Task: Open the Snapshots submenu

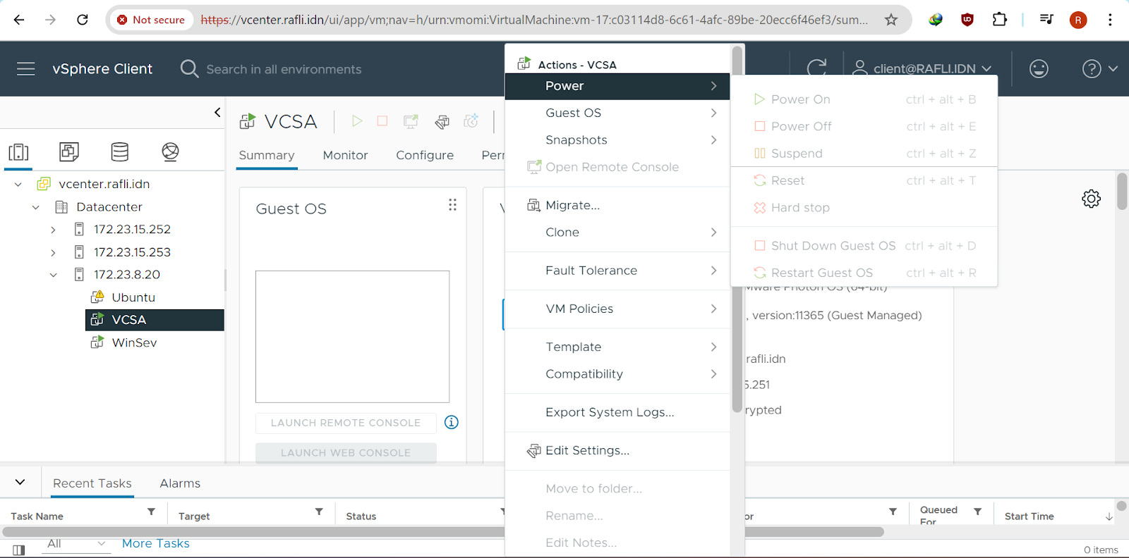Action: tap(617, 140)
